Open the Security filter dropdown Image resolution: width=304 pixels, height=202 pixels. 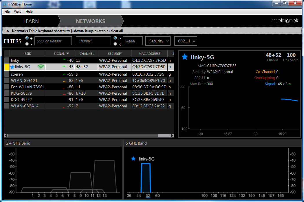[158, 41]
